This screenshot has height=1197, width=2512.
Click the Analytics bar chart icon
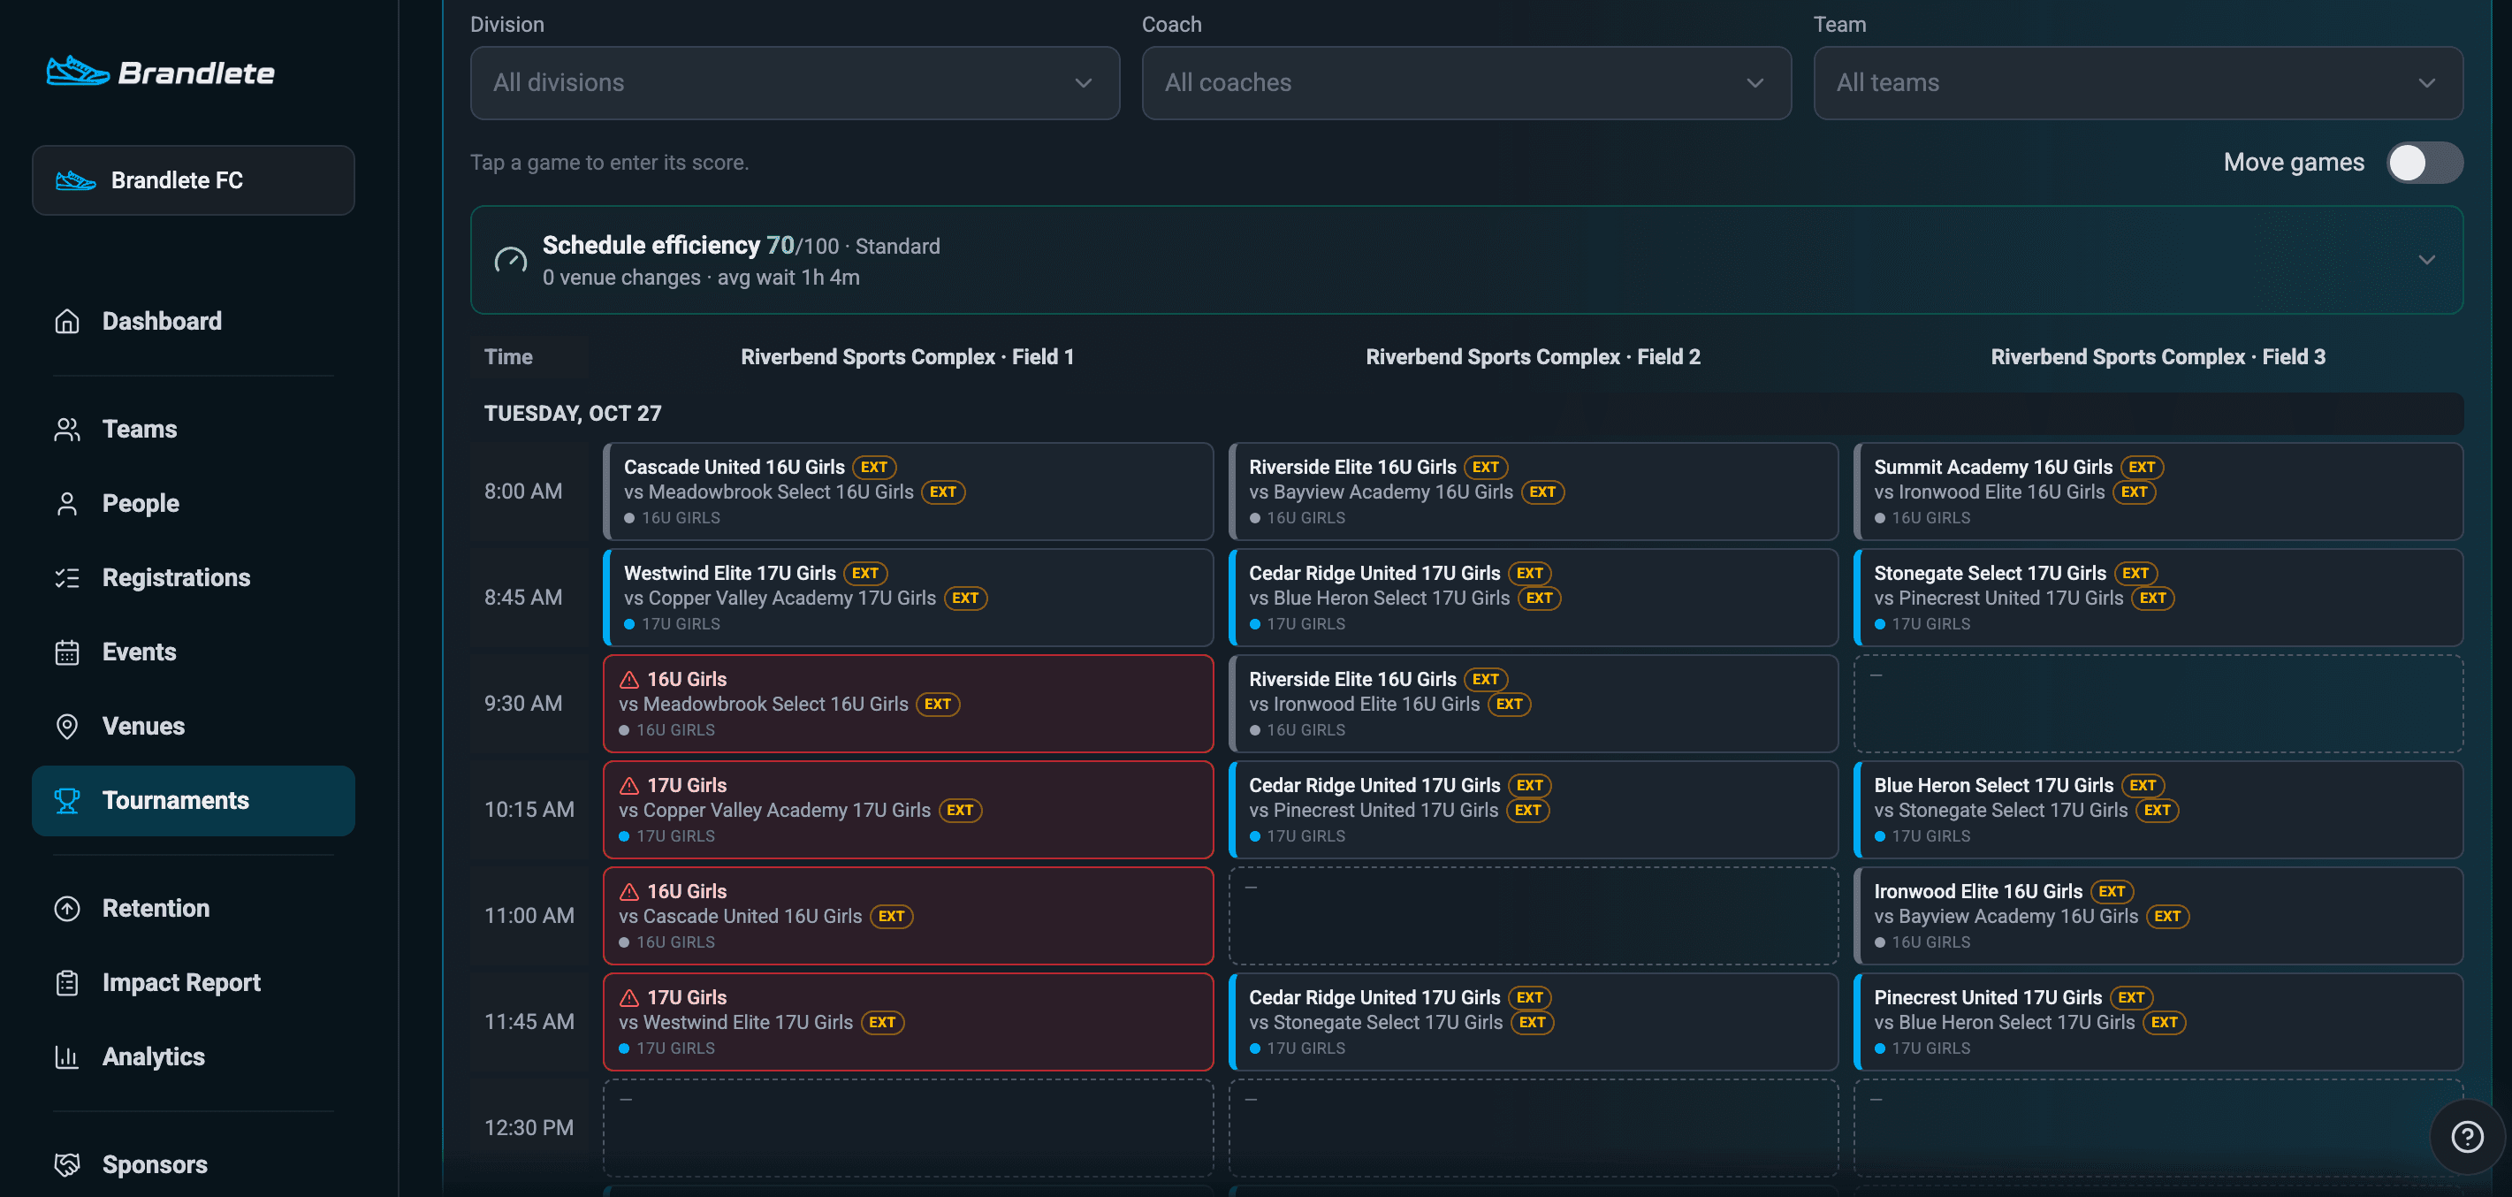click(x=66, y=1056)
